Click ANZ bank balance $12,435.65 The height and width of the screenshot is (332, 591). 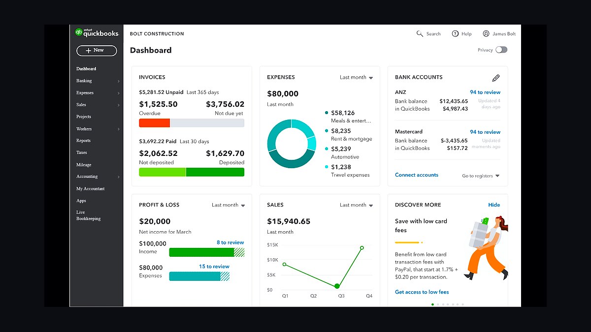[454, 101]
